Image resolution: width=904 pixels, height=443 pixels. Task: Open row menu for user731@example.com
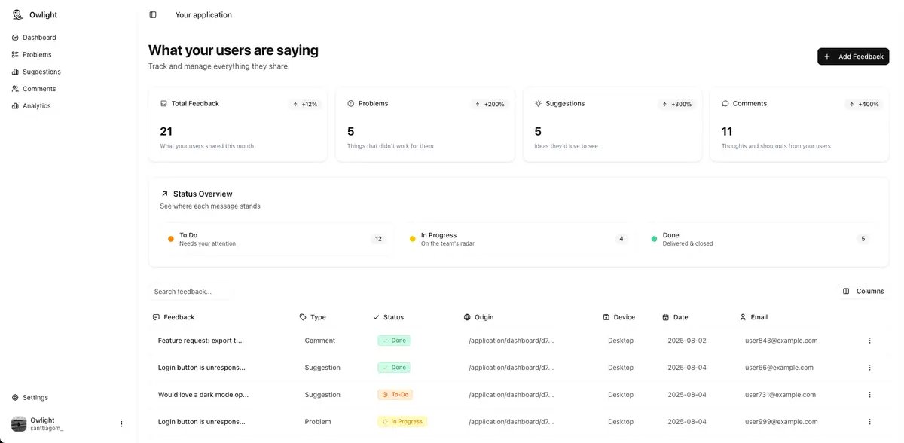[x=869, y=395]
